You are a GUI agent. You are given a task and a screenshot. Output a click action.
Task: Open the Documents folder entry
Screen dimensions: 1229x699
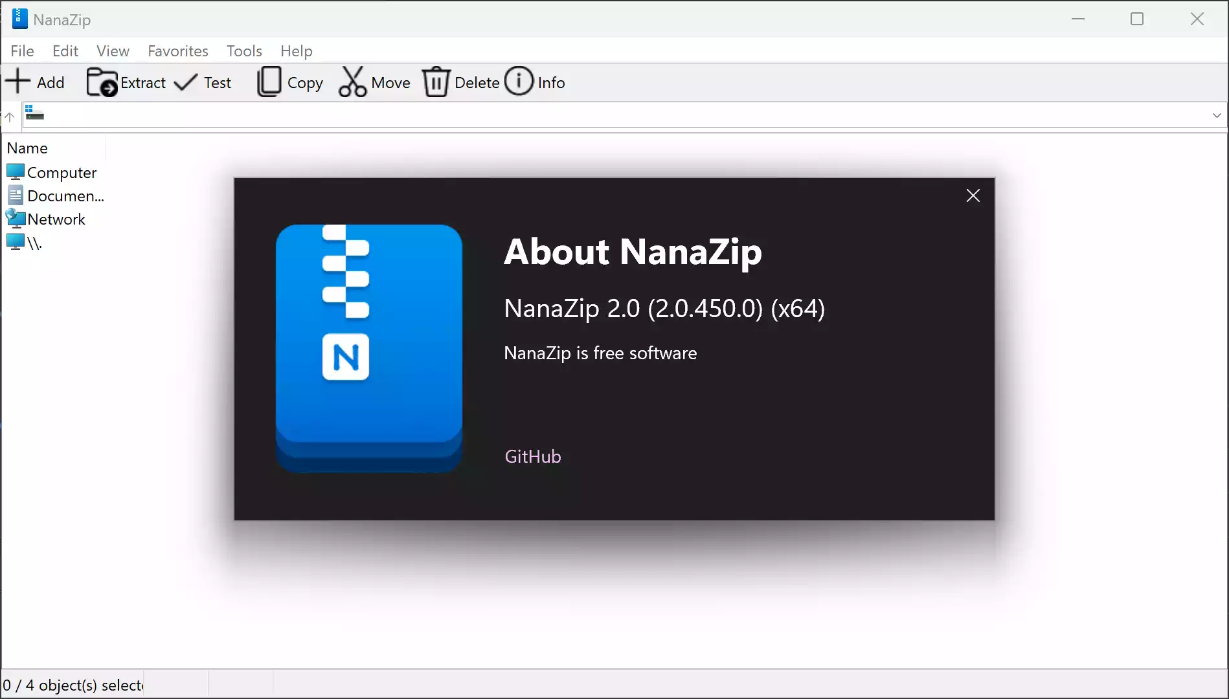pos(56,195)
